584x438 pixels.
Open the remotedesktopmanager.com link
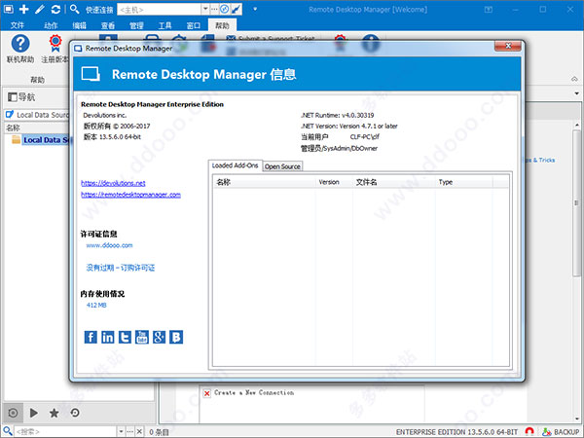point(130,195)
